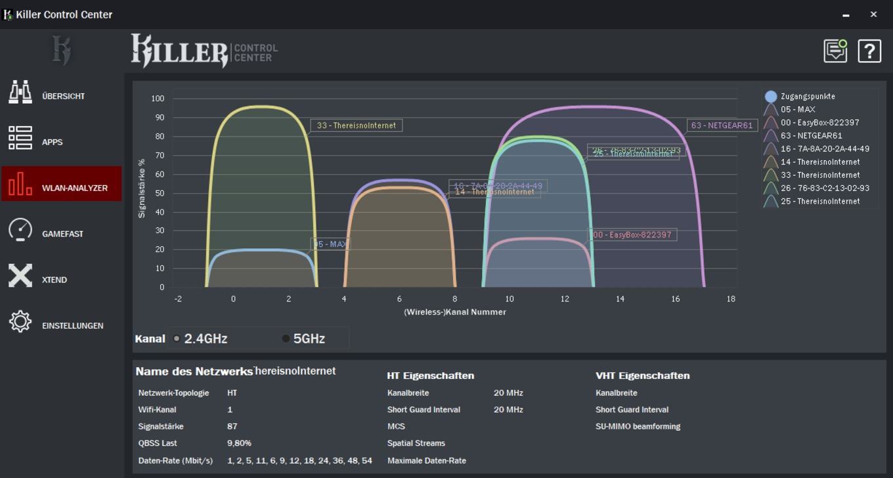Select the WLAN-Analyzer bar chart icon
This screenshot has width=893, height=478.
[x=20, y=184]
